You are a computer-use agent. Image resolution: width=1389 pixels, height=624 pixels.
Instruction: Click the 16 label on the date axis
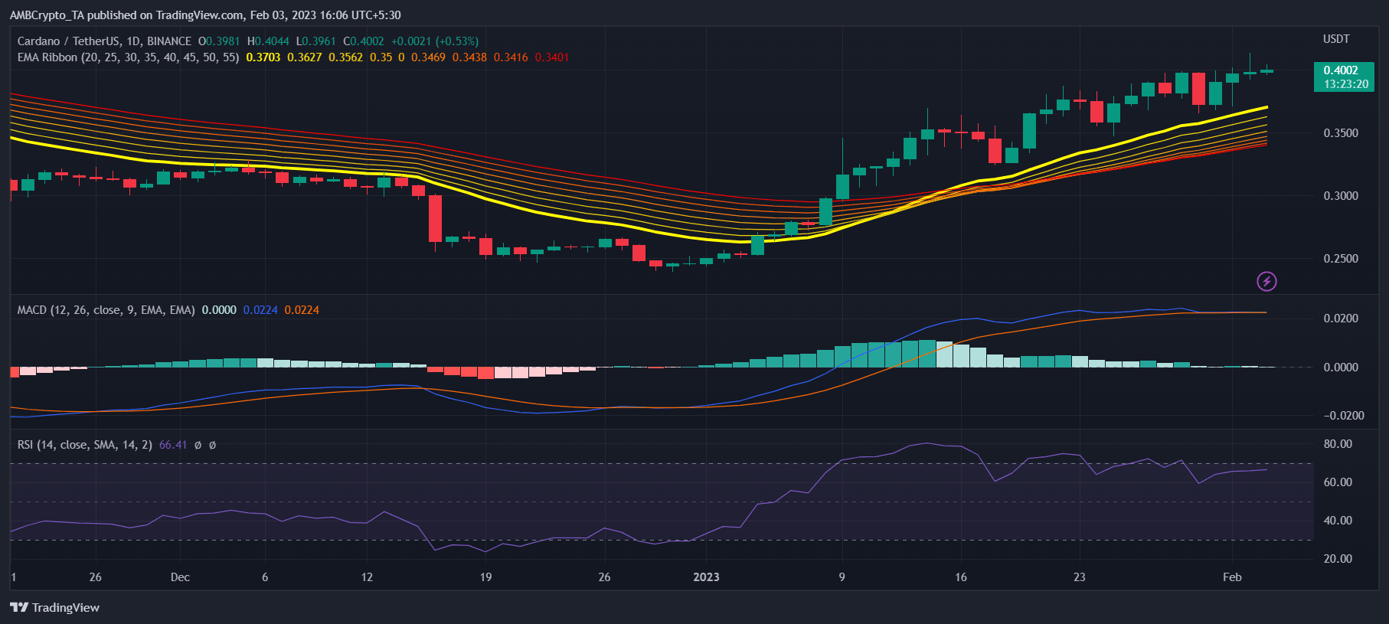click(x=961, y=577)
